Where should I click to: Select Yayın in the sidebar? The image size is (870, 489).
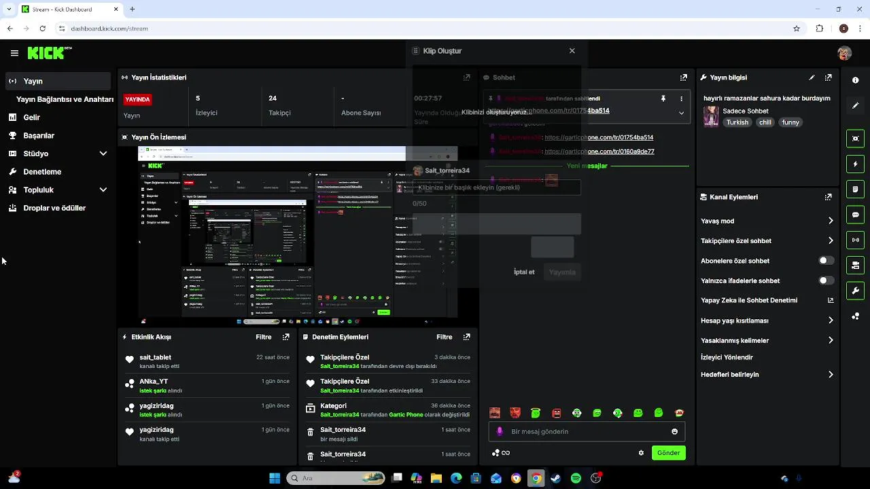pos(58,81)
